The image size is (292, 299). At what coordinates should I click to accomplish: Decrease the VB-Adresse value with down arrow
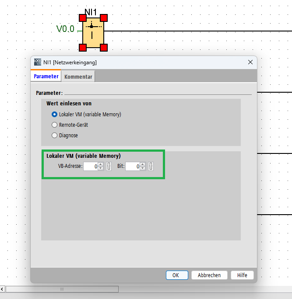click(x=101, y=168)
